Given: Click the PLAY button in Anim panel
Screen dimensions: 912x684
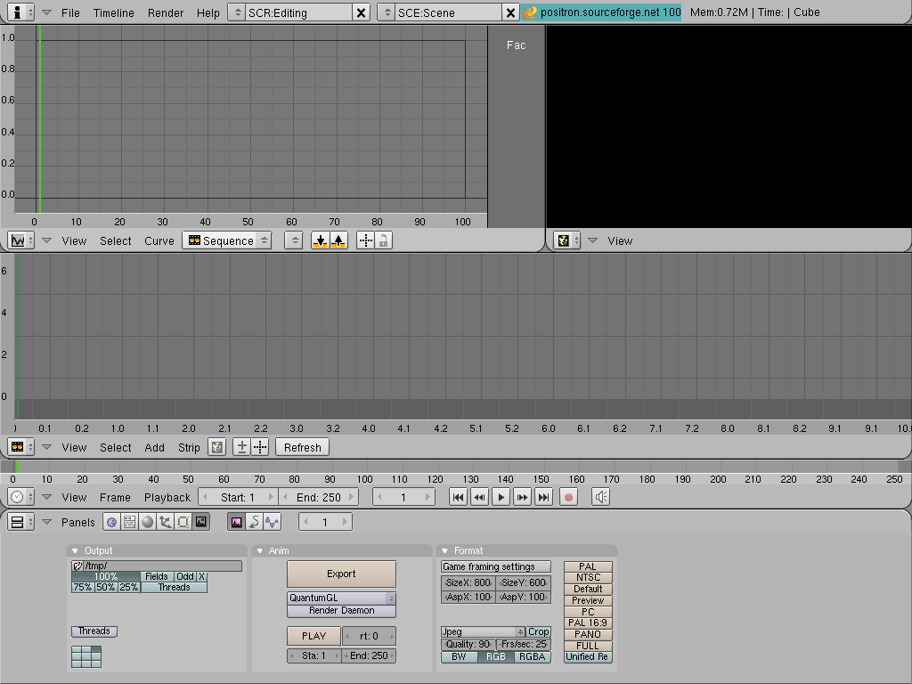Looking at the screenshot, I should pyautogui.click(x=313, y=636).
